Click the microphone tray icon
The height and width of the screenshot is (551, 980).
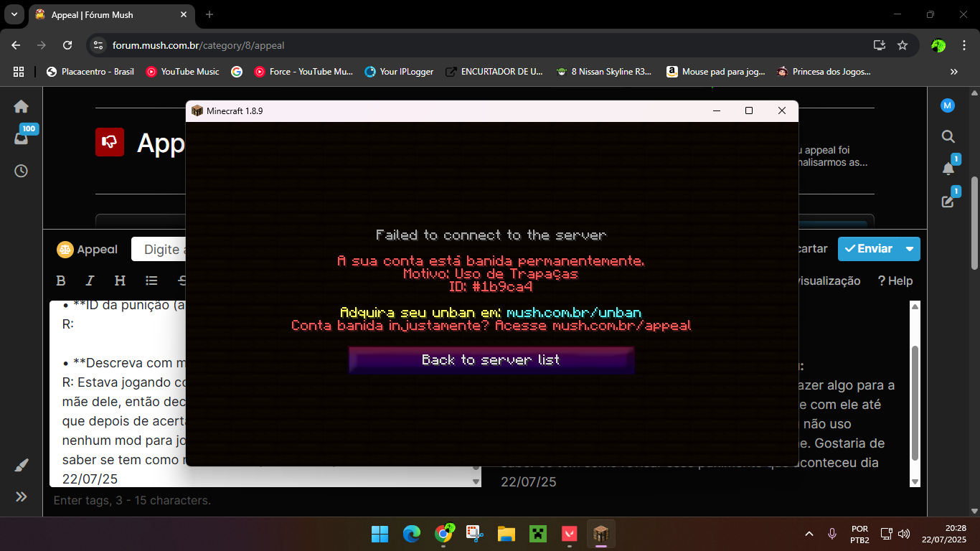[x=832, y=534]
